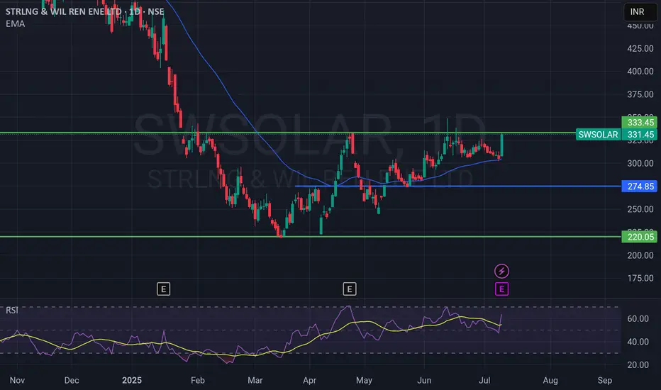Click the Feb label on time axis
The width and height of the screenshot is (661, 390).
tap(198, 380)
